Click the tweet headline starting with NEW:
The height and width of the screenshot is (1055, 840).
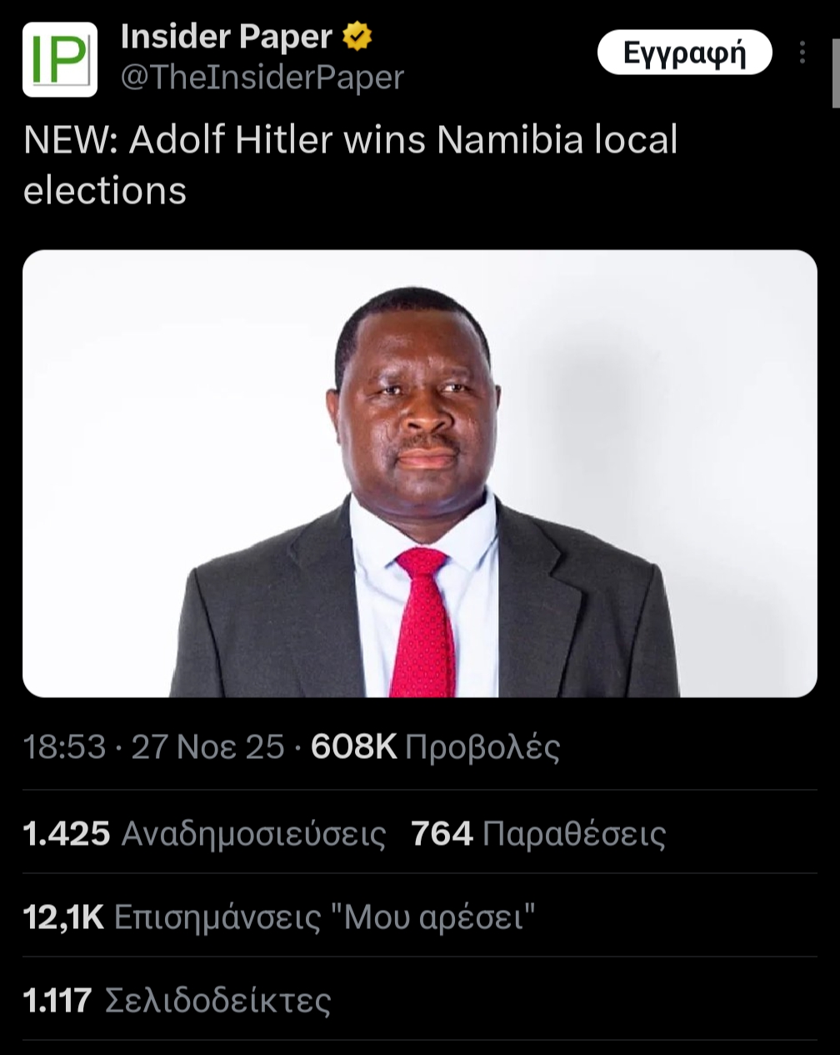[x=350, y=140]
